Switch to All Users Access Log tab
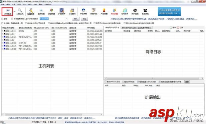 [x=112, y=28]
